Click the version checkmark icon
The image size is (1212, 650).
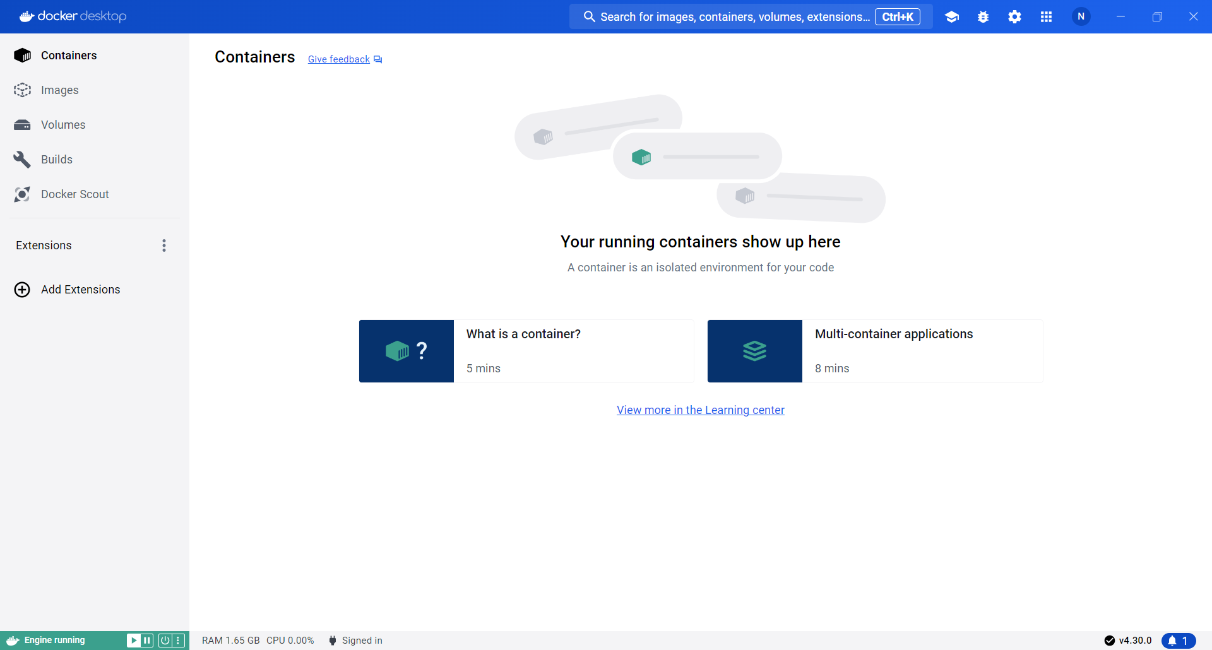tap(1110, 641)
